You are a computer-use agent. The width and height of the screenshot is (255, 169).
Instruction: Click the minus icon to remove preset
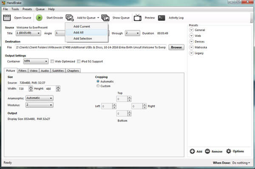tap(207, 151)
